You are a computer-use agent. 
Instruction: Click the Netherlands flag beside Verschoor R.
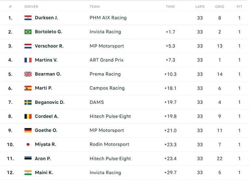click(x=28, y=46)
